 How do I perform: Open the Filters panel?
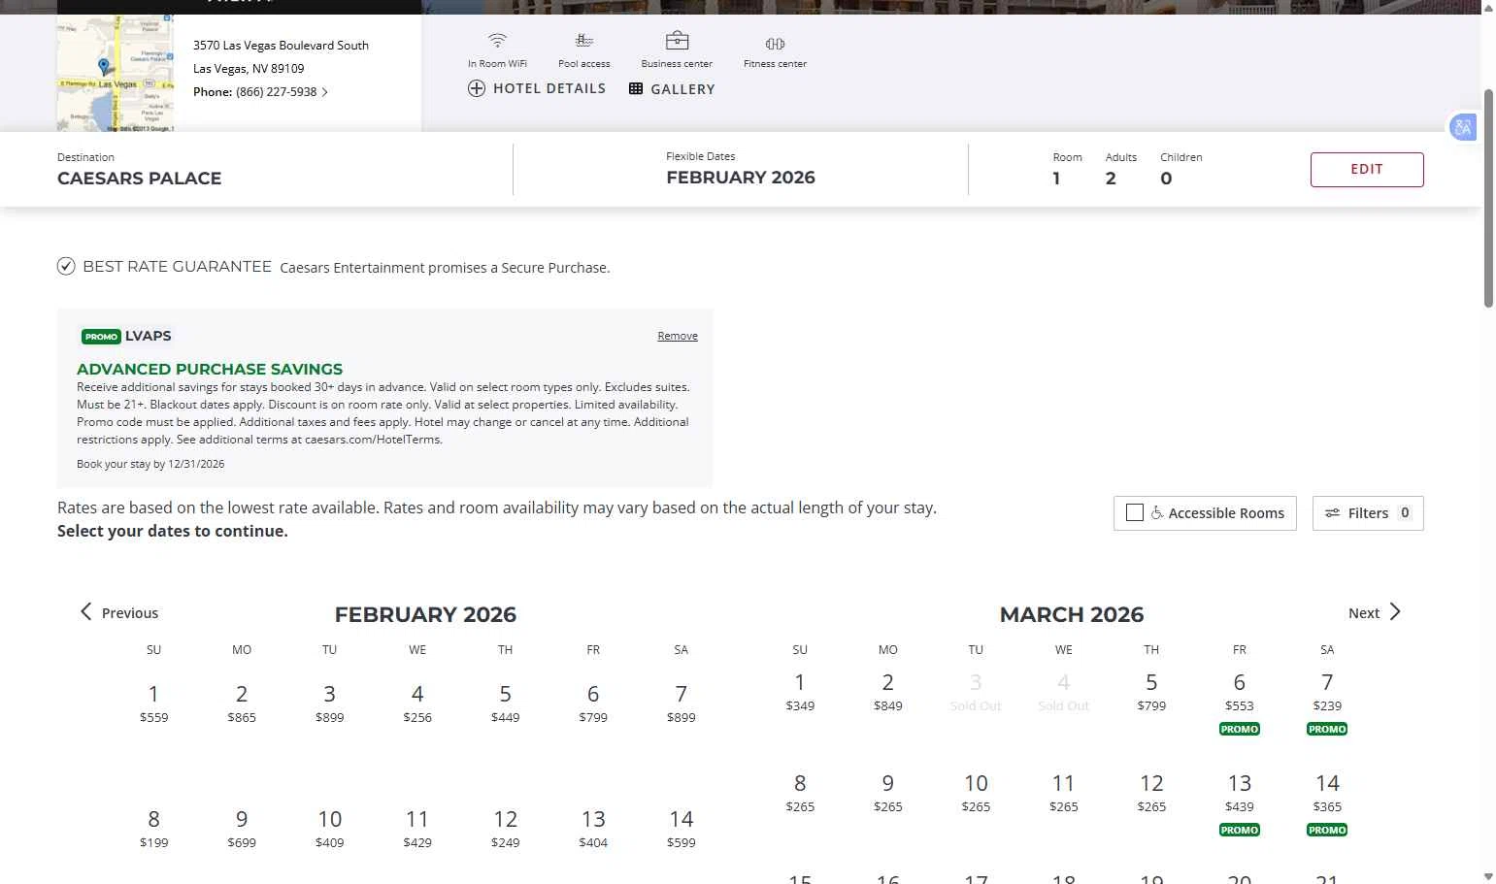[x=1368, y=513]
